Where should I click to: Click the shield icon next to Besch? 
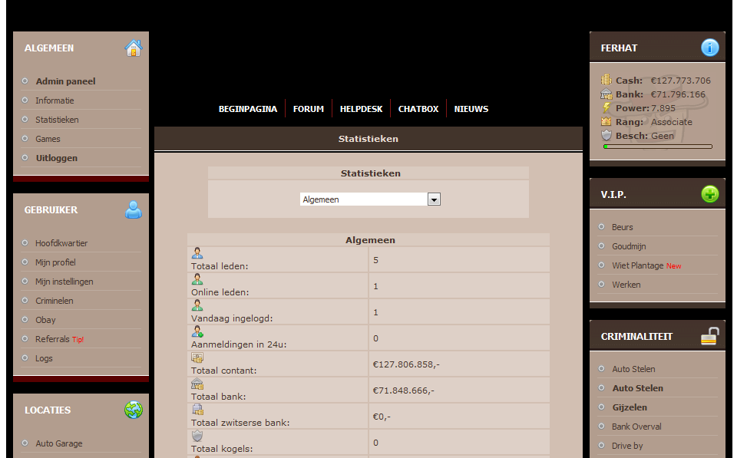607,136
